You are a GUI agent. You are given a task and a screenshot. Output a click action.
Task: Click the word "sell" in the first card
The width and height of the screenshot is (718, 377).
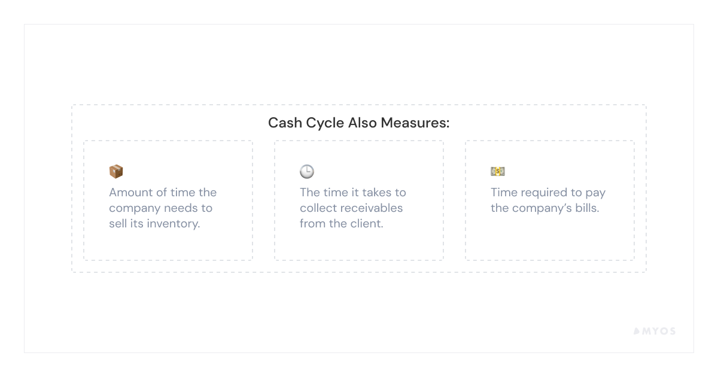[117, 224]
